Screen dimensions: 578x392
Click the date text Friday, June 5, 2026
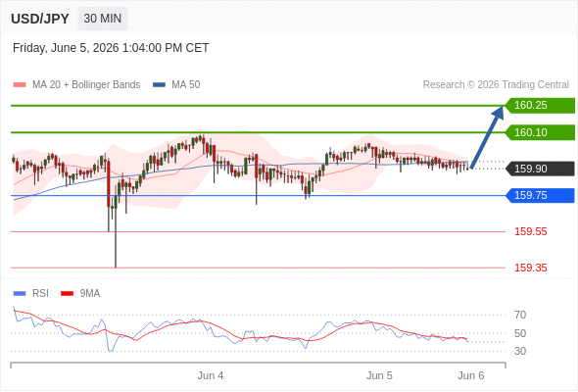pos(66,48)
